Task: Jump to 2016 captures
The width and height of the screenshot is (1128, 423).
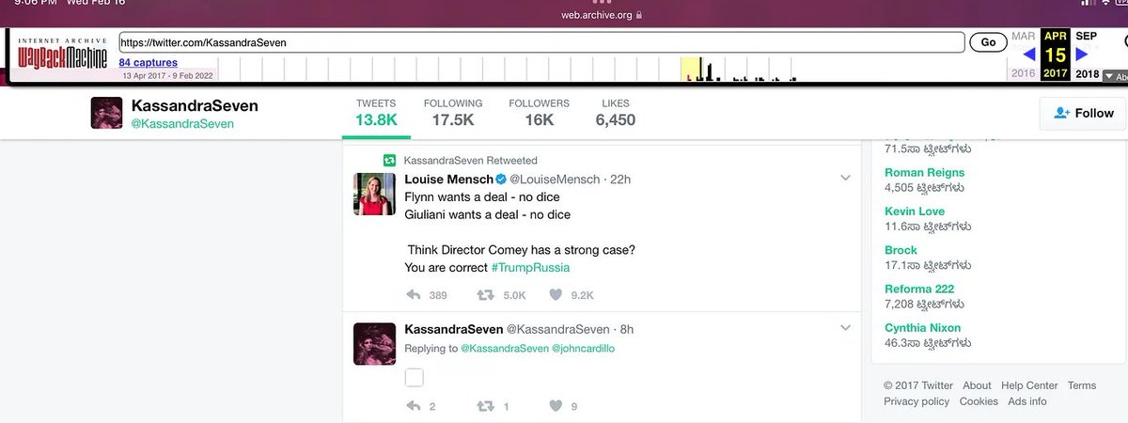Action: [1023, 73]
